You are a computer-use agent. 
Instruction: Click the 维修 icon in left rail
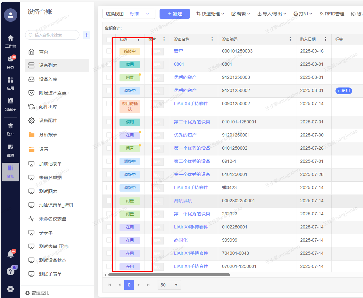(11, 150)
